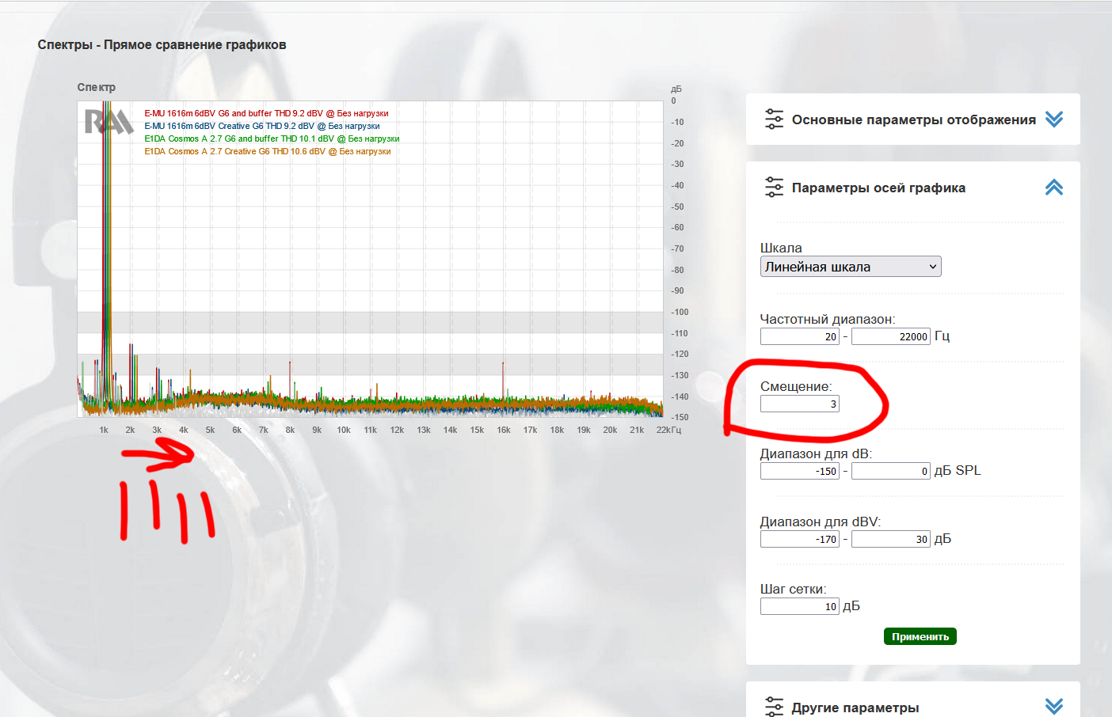The image size is (1112, 717).
Task: Click maximum frequency field showing 22000
Action: tap(890, 336)
